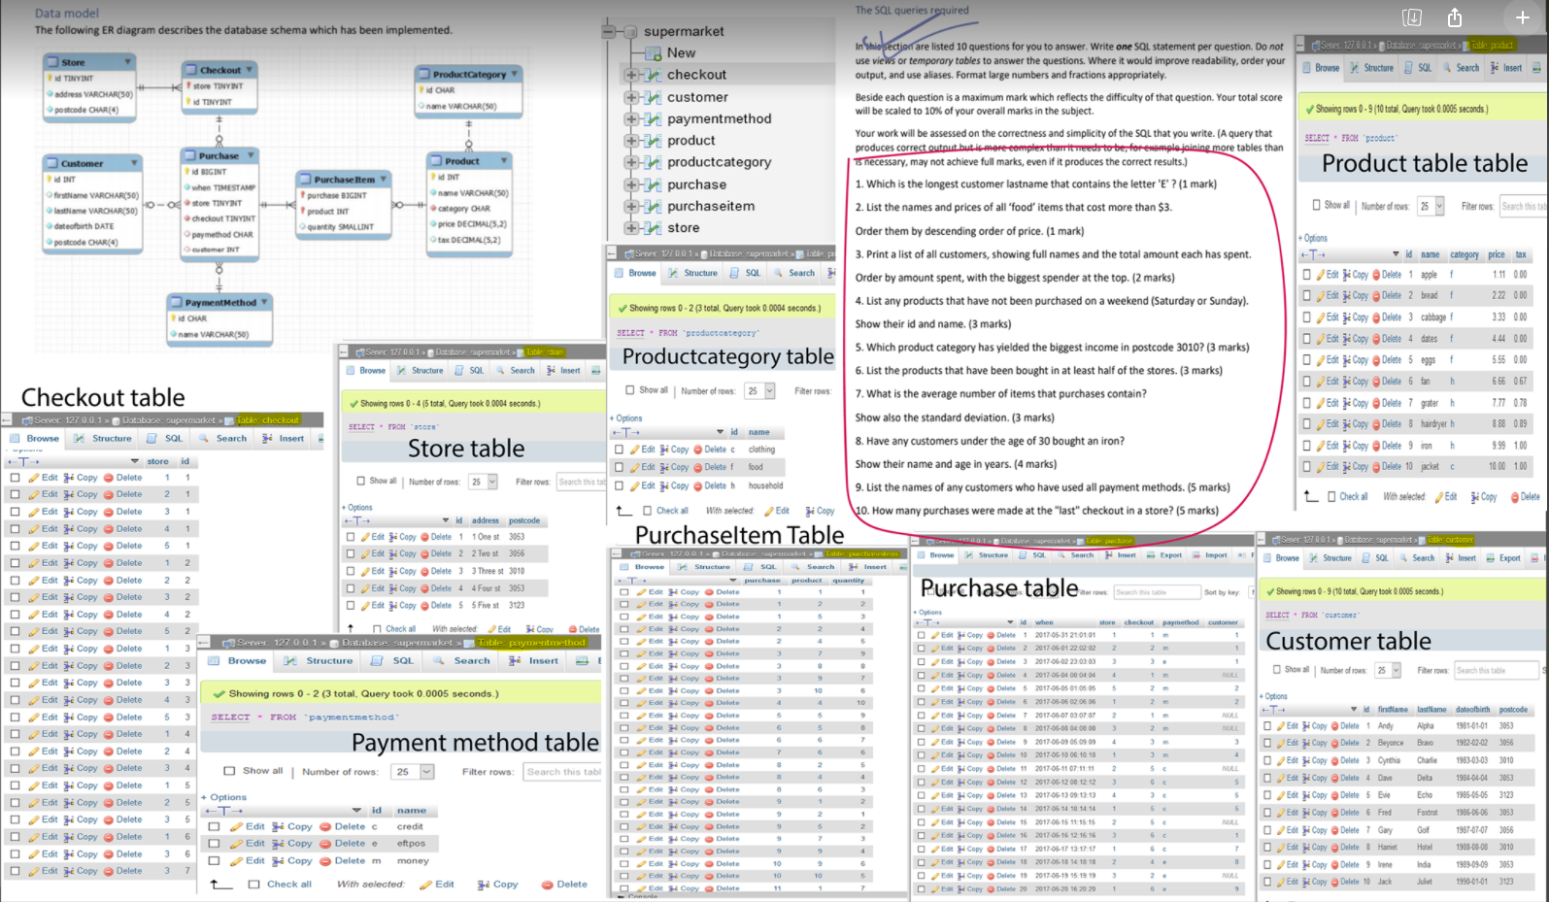This screenshot has height=902, width=1549.
Task: Expand the purchaseitem table node in the tree
Action: point(630,206)
